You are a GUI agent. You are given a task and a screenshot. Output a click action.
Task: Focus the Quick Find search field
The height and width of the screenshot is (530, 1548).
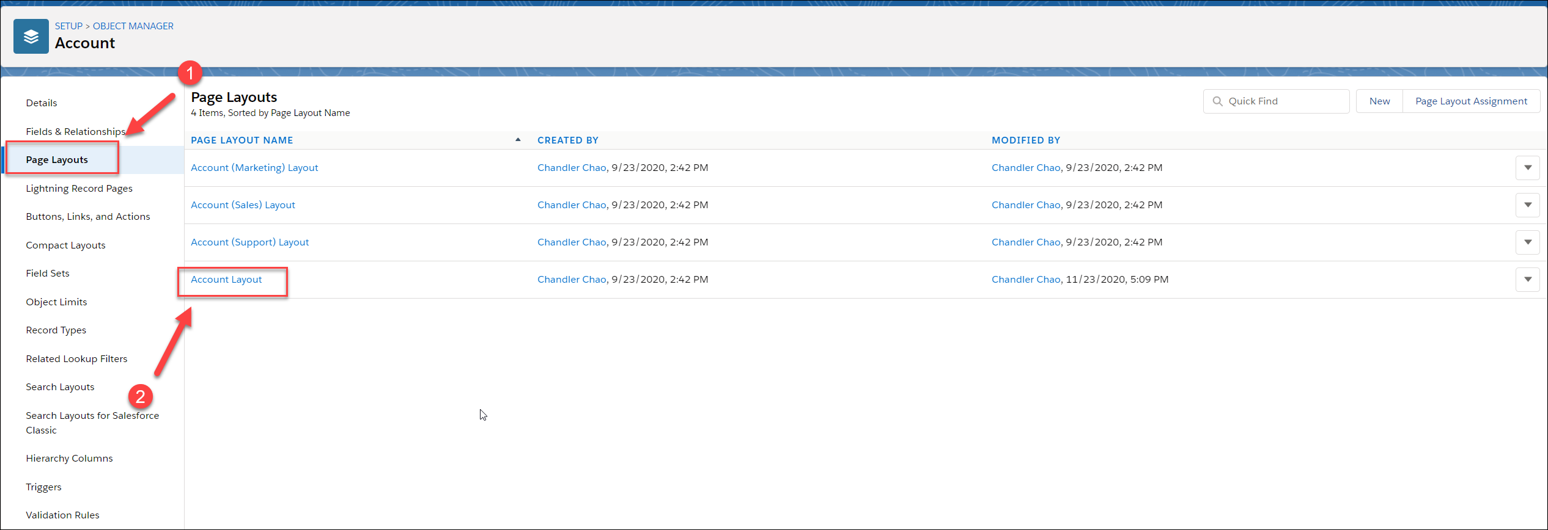coord(1276,101)
